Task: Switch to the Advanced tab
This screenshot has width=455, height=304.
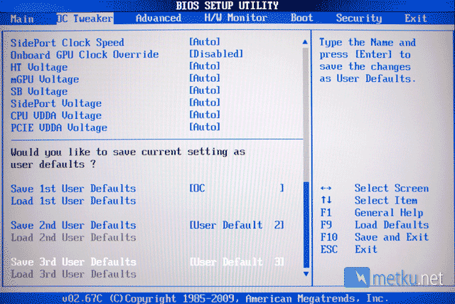Action: pos(159,19)
